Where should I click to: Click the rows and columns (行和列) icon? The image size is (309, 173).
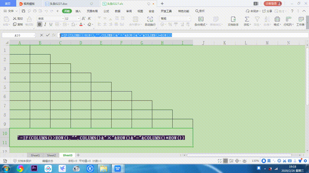288,19
